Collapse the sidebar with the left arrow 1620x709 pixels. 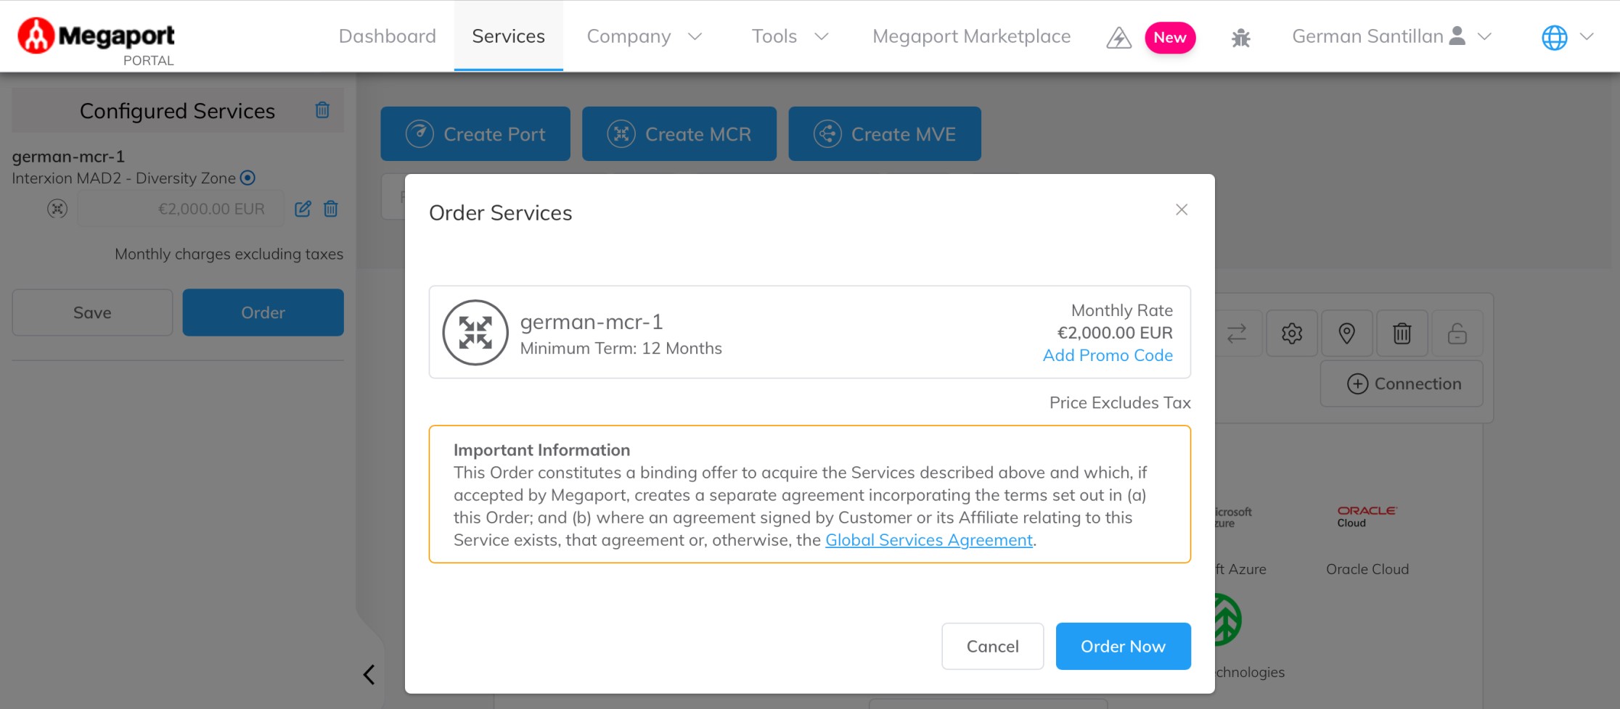point(369,675)
